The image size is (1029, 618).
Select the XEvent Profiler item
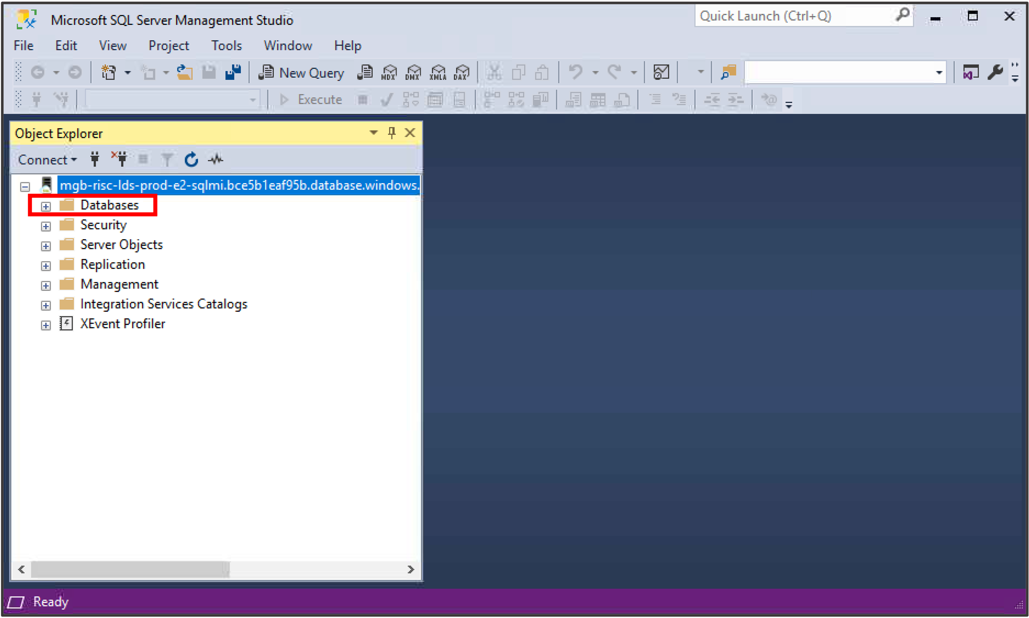tap(123, 324)
